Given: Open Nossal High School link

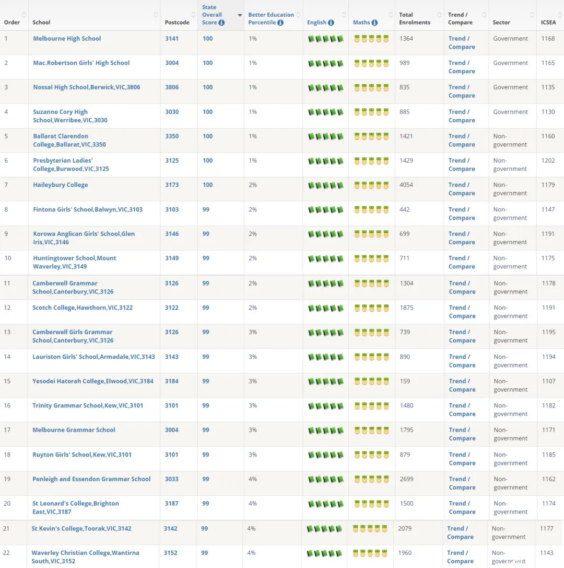Looking at the screenshot, I should [x=87, y=87].
